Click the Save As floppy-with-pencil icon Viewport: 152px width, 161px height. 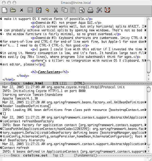click(x=39, y=10)
